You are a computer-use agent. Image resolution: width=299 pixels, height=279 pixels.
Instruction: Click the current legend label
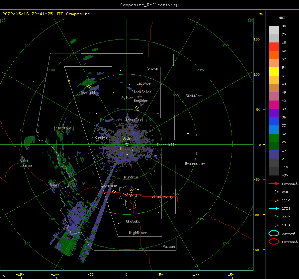click(x=289, y=233)
